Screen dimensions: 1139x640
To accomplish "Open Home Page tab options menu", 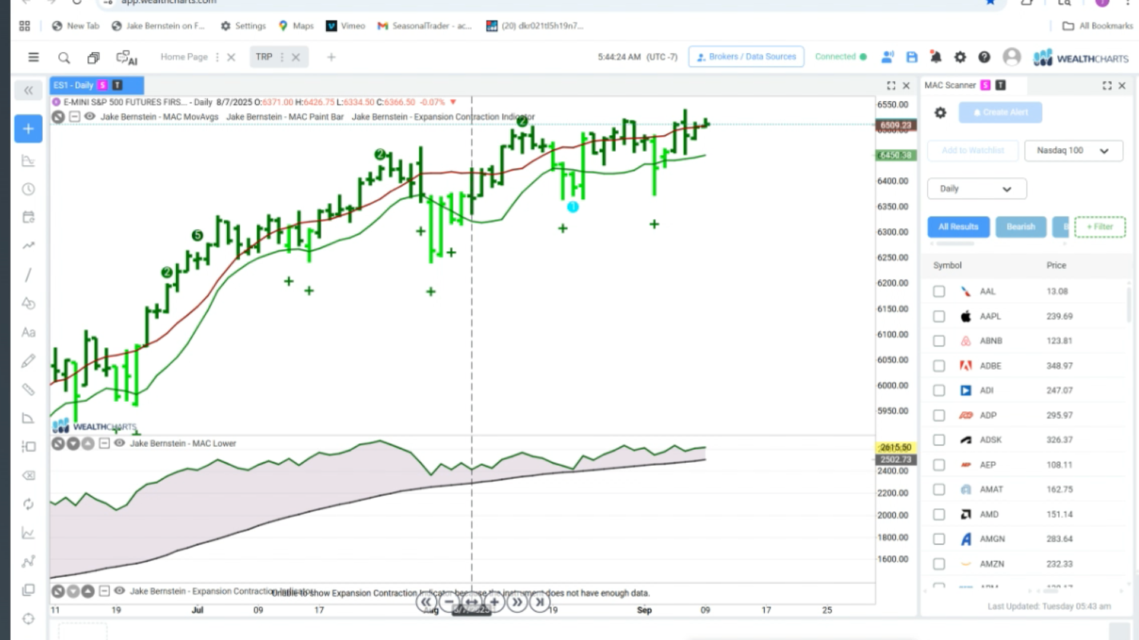I will click(217, 57).
